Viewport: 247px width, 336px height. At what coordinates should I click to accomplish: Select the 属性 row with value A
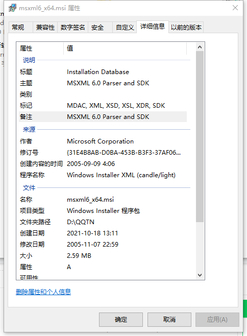(x=103, y=267)
